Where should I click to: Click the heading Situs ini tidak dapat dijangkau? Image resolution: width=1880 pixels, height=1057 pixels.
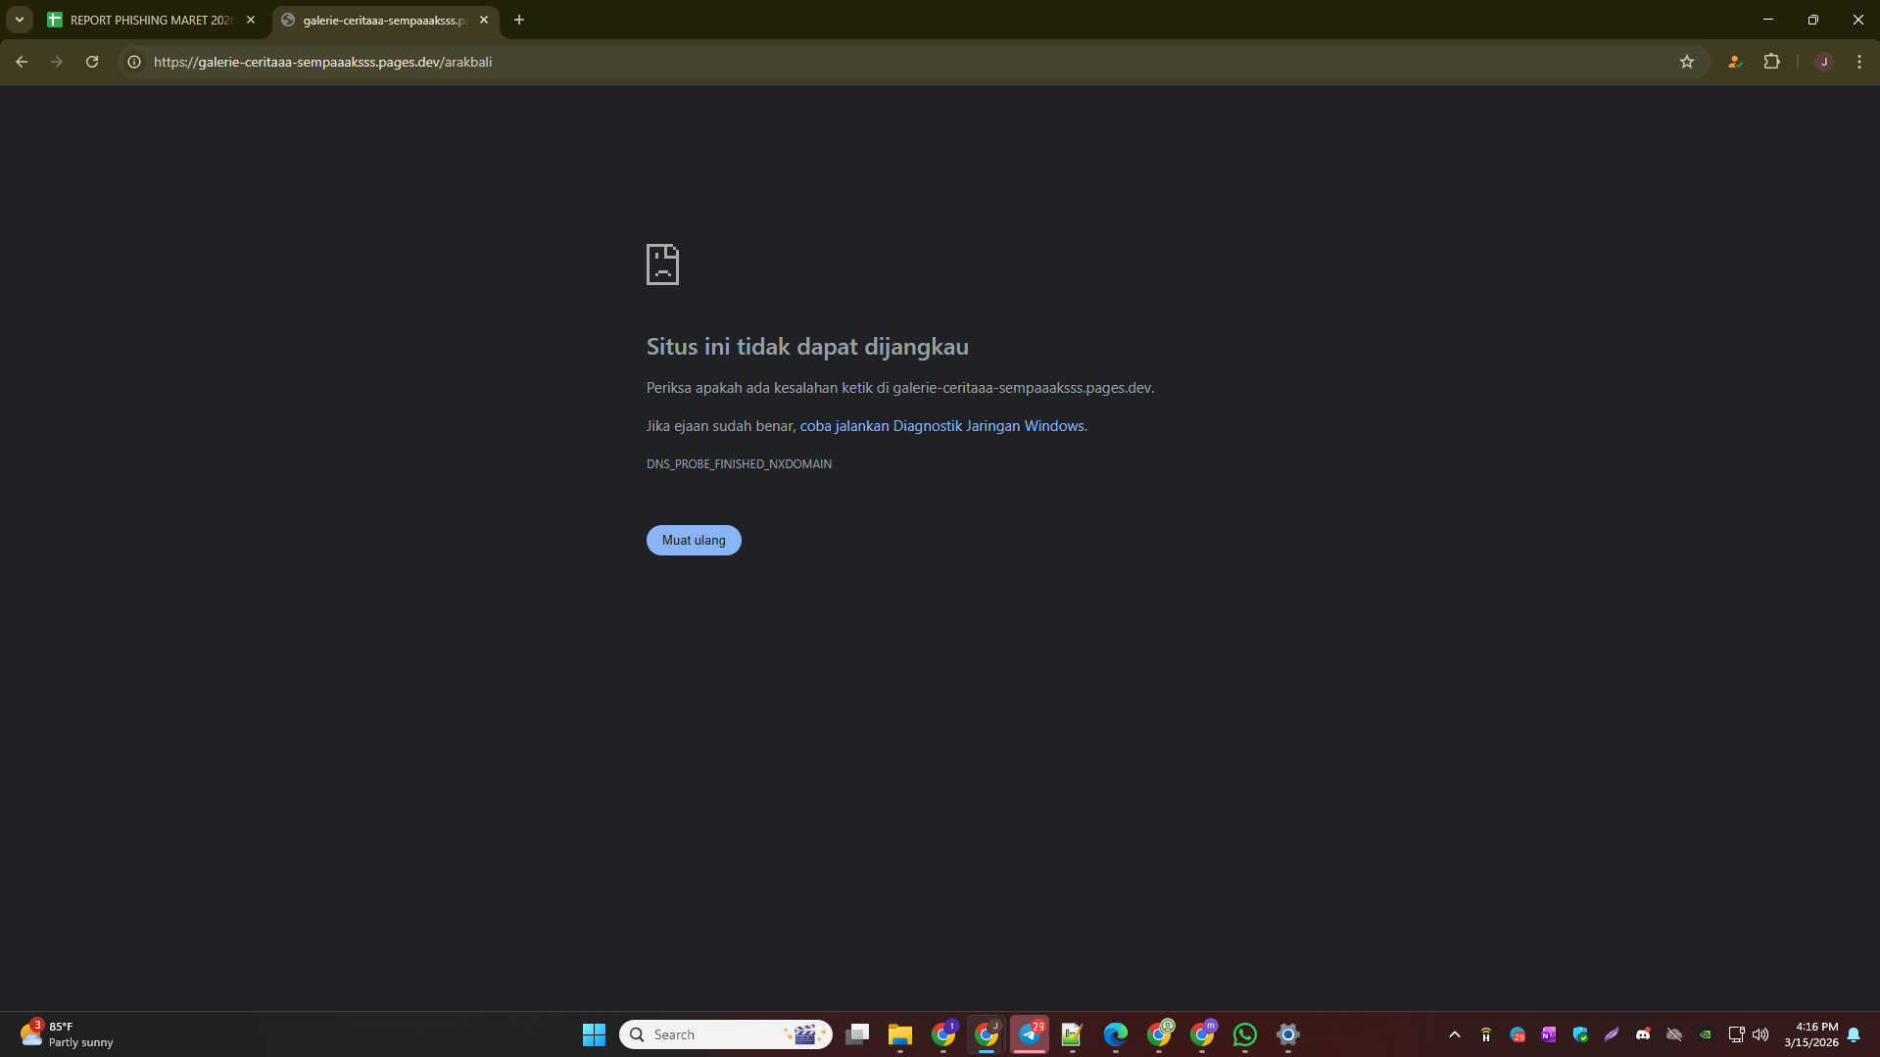click(x=807, y=346)
